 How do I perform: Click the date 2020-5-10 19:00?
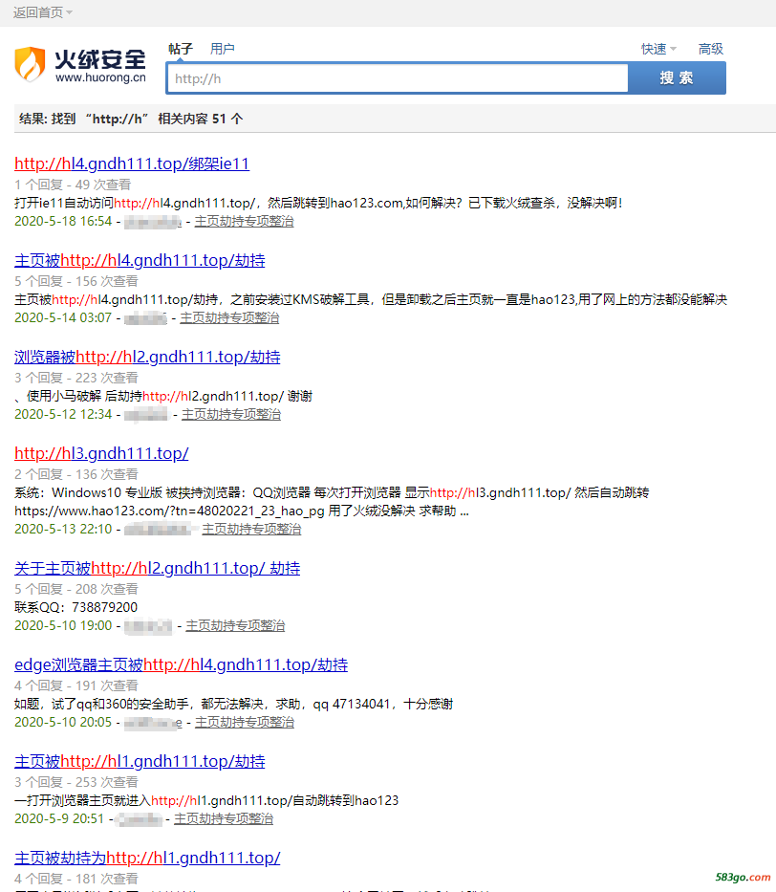click(63, 626)
